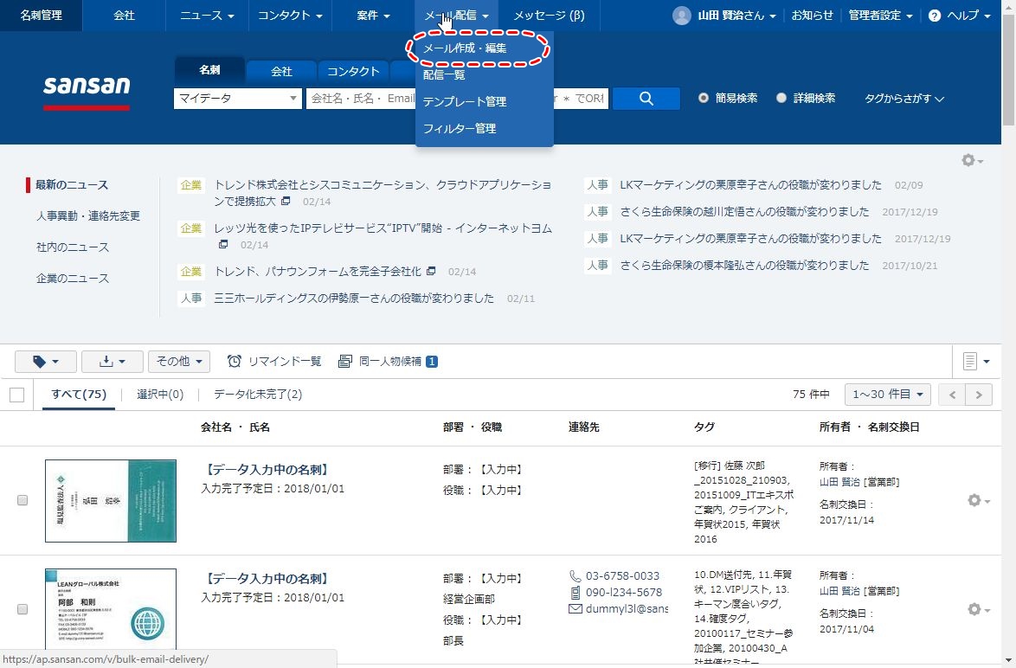
Task: Click the email address dummyl3l@sans
Action: (627, 608)
